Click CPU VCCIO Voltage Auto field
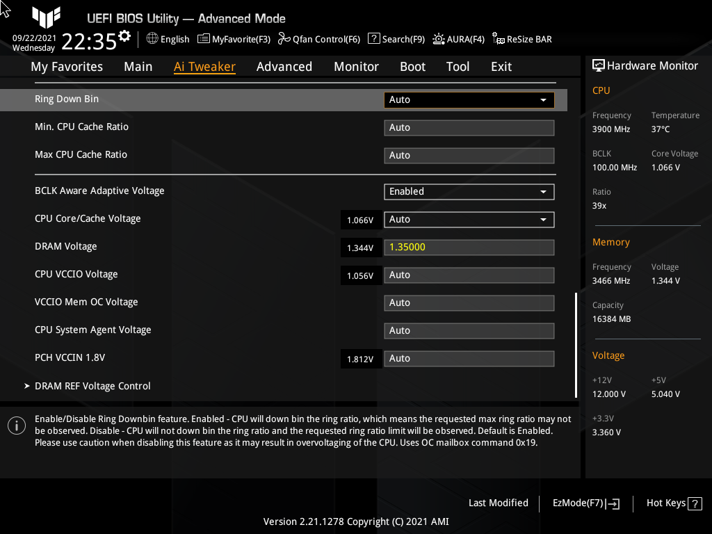712x534 pixels. coord(469,275)
